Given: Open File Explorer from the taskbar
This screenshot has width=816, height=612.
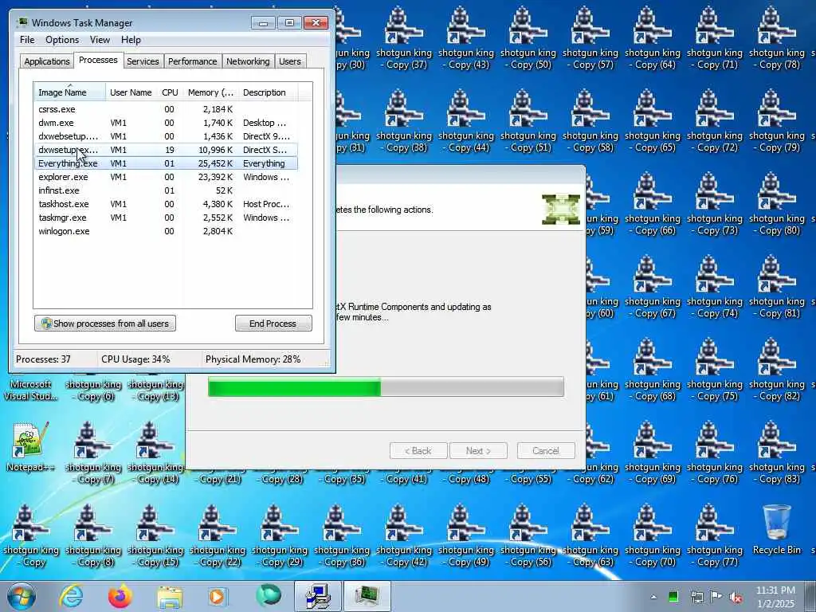Looking at the screenshot, I should pyautogui.click(x=170, y=598).
